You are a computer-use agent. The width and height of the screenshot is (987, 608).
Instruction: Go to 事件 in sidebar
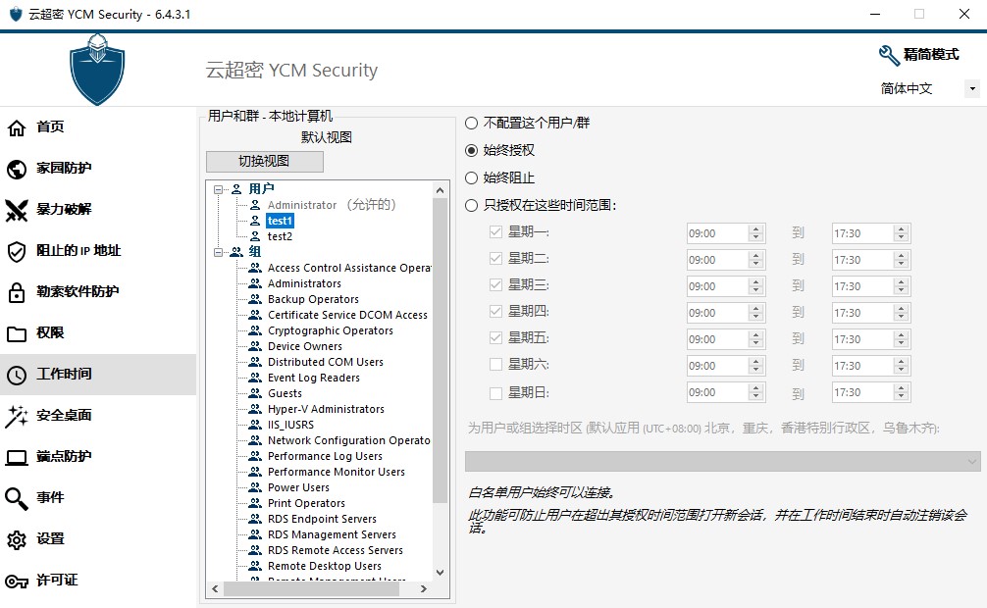pos(97,498)
